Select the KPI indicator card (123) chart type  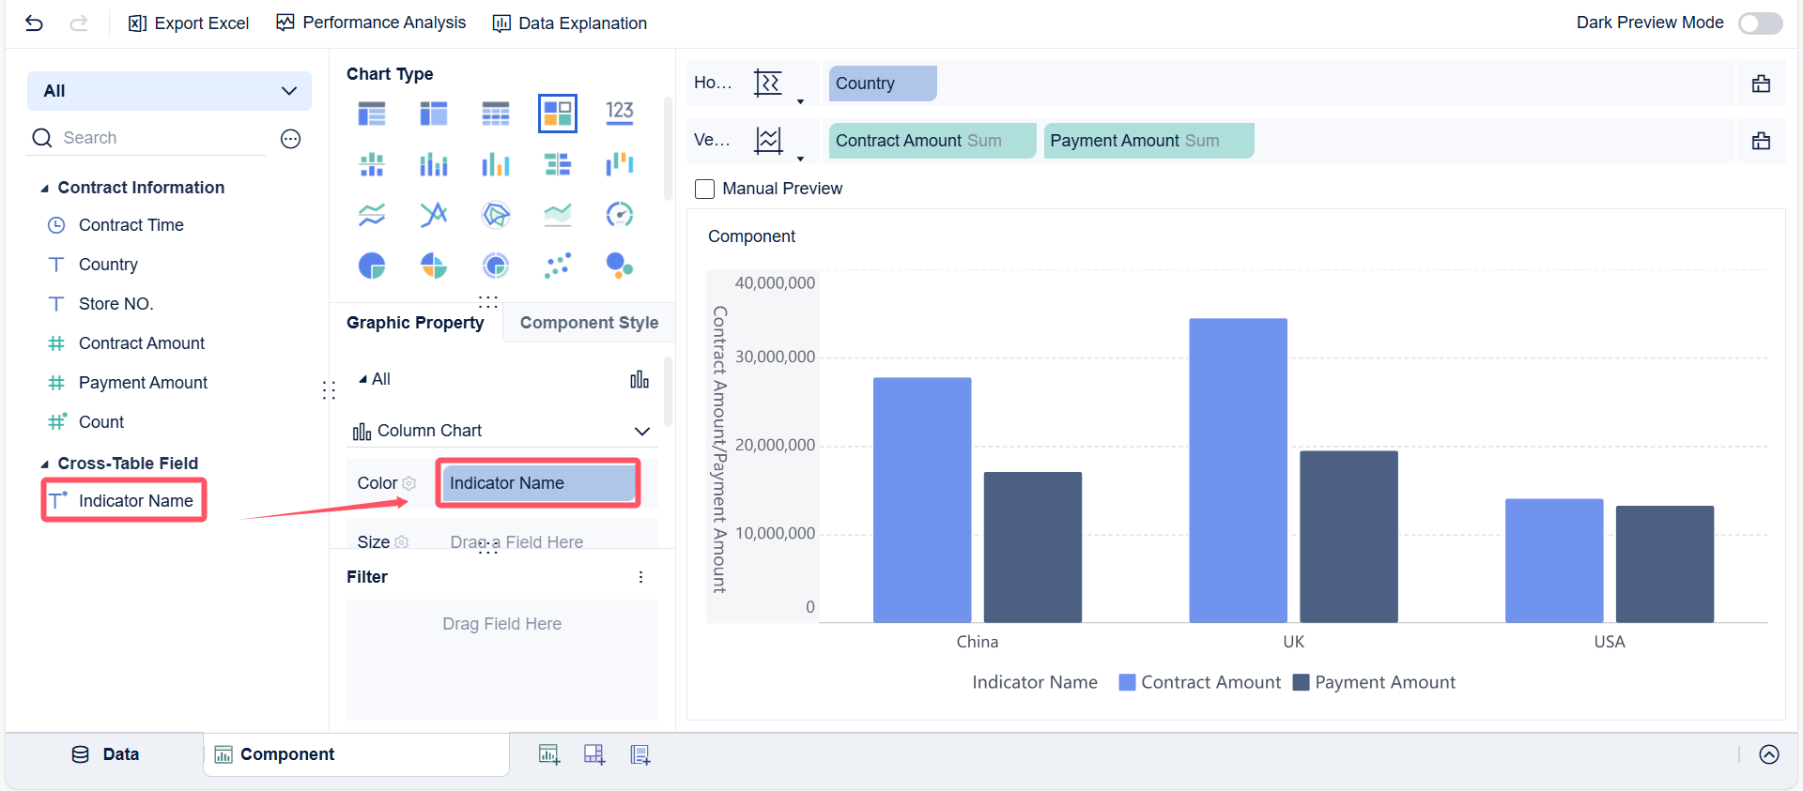pos(620,113)
